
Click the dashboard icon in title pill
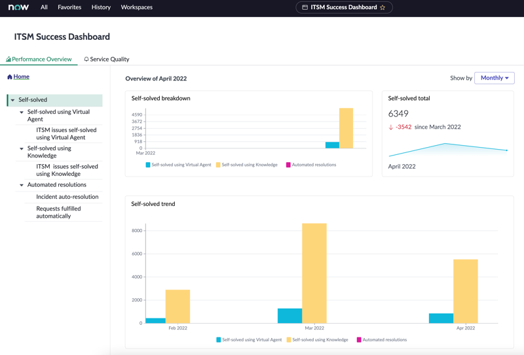point(305,7)
